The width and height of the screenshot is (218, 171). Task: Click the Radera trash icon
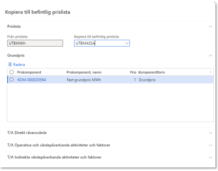(x=10, y=65)
